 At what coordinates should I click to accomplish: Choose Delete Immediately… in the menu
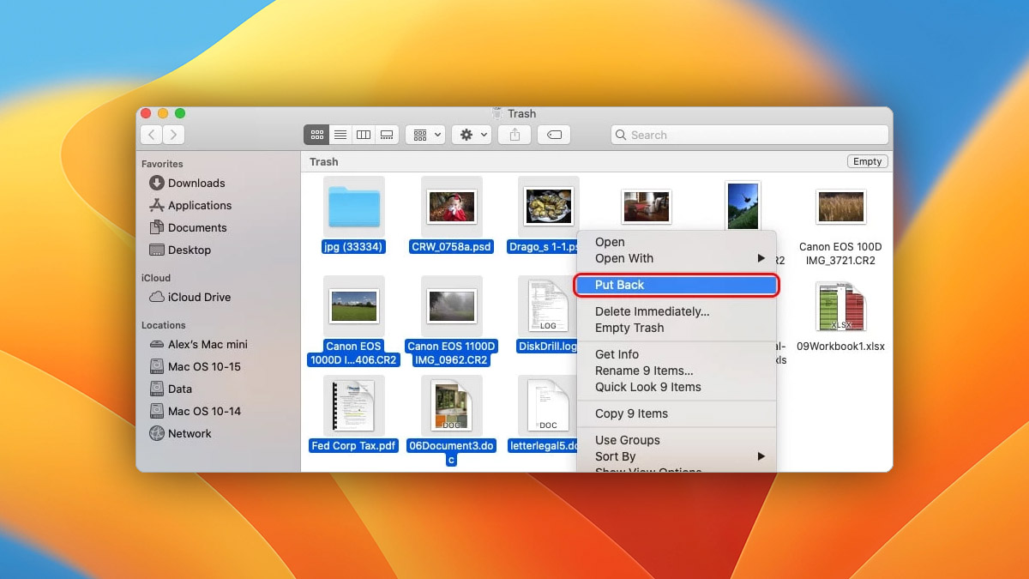coord(677,311)
